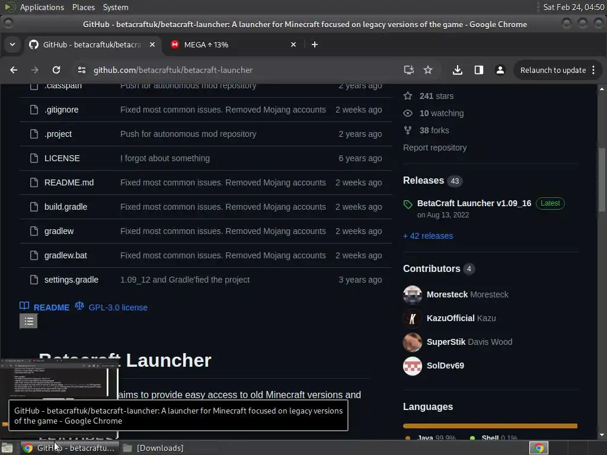The height and width of the screenshot is (455, 607).
Task: Click the scrollbar down arrow
Action: pyautogui.click(x=602, y=435)
